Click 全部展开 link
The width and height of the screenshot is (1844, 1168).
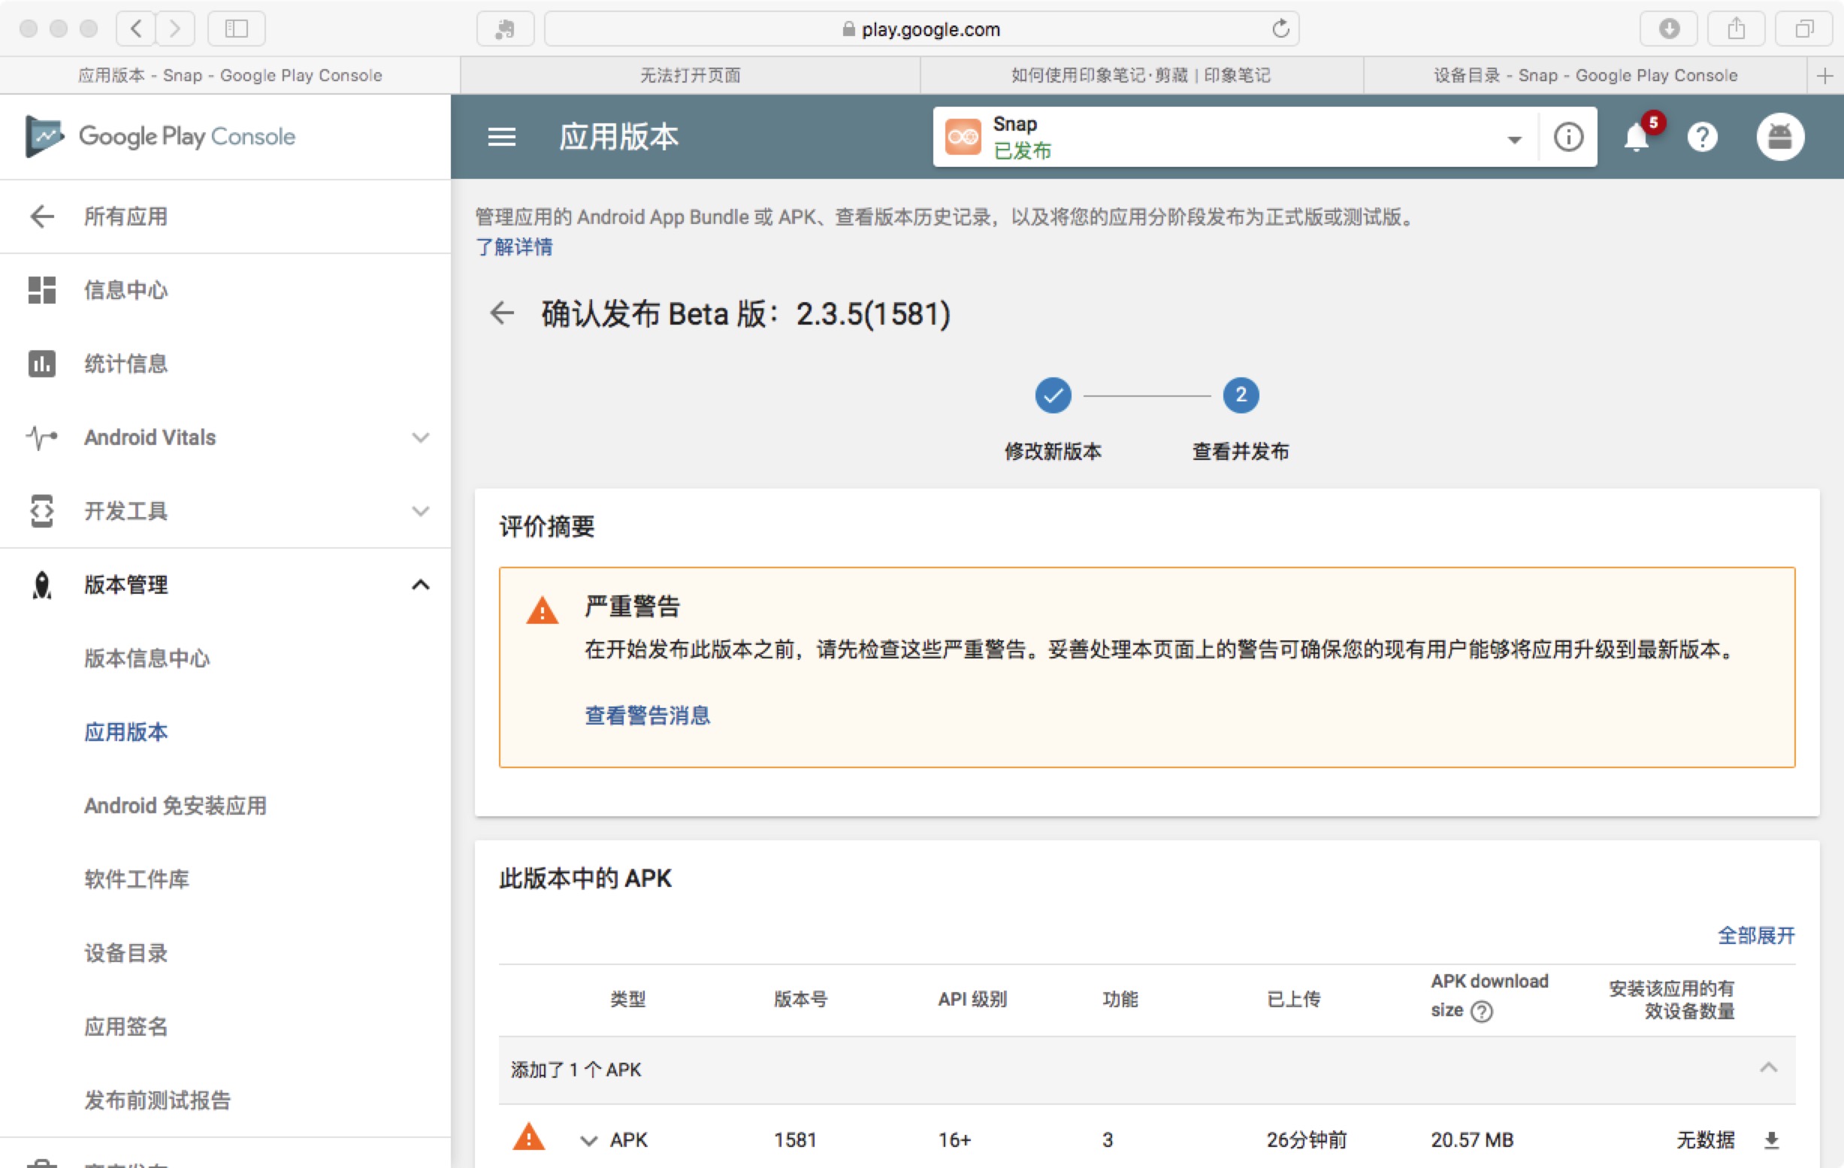pos(1756,935)
